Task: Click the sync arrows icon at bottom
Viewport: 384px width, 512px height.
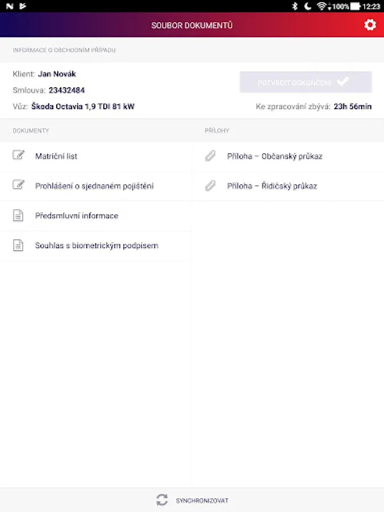Action: click(x=162, y=500)
